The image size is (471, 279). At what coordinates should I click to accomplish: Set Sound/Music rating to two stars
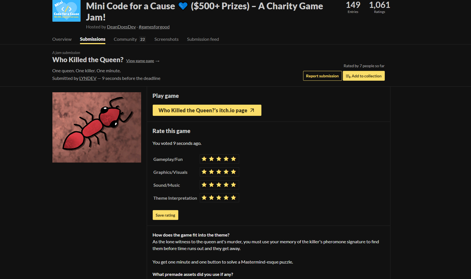[212, 185]
